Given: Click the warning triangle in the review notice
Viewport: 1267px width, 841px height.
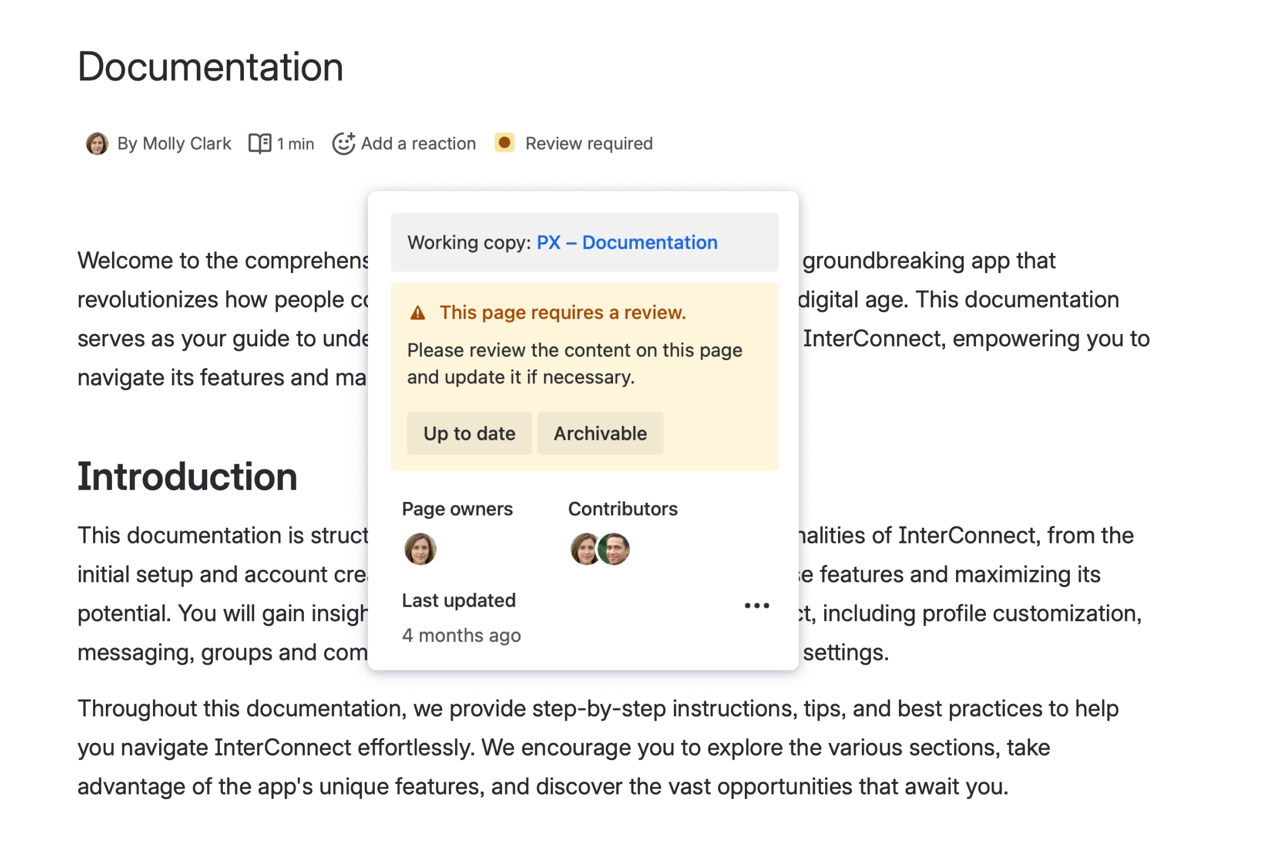Looking at the screenshot, I should (x=418, y=312).
